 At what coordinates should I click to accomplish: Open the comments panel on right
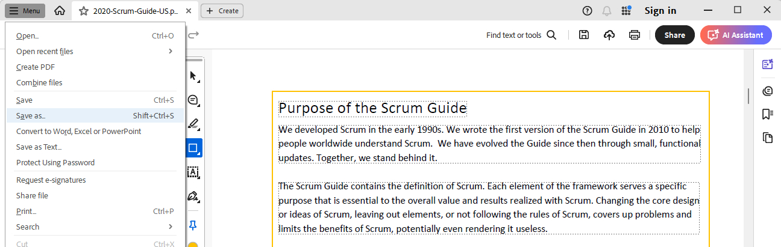coord(767,91)
